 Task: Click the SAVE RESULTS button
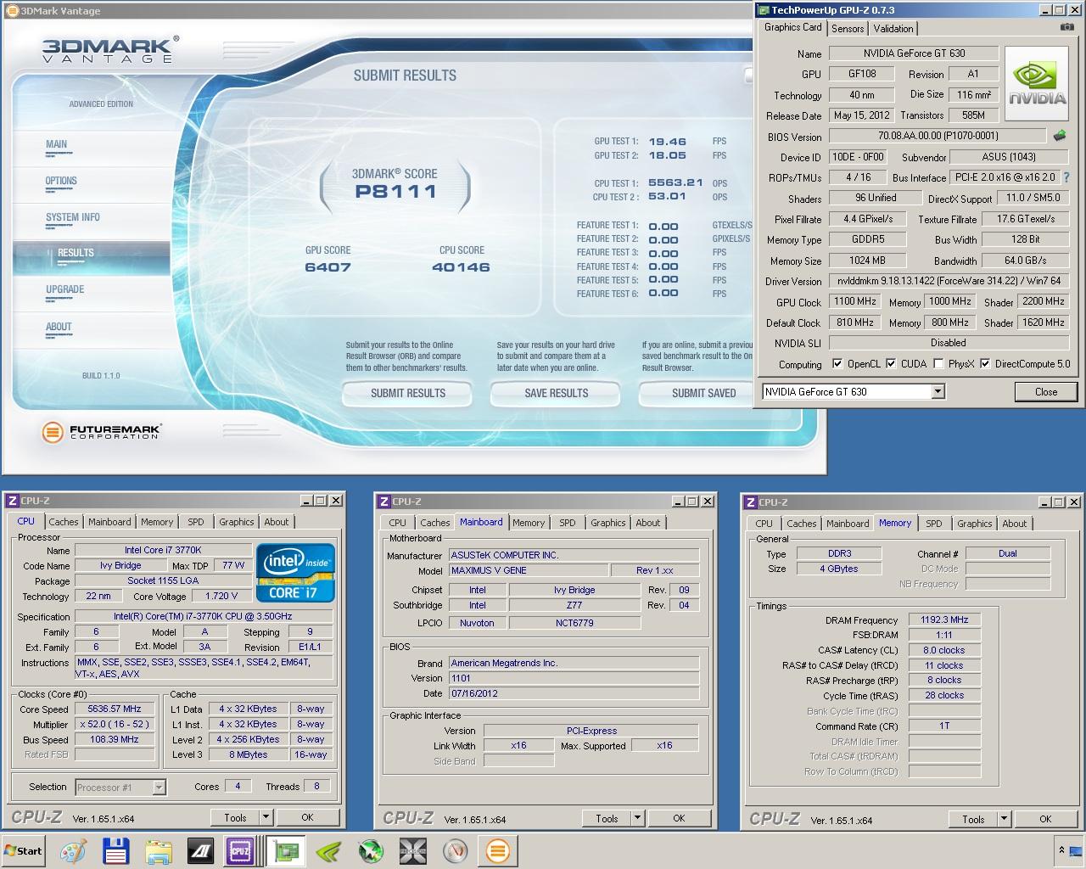[557, 393]
